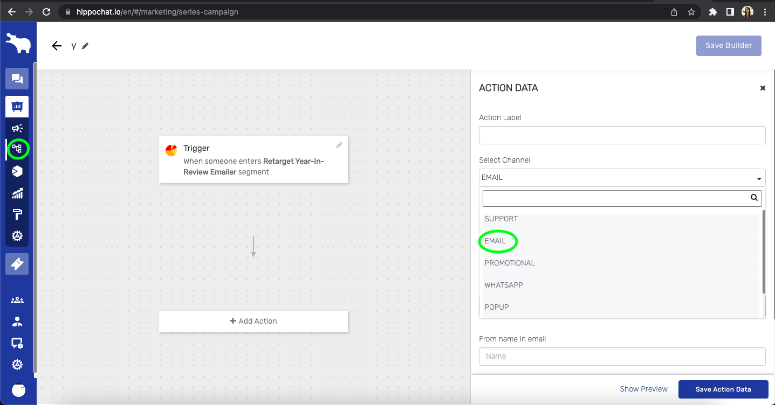
Task: Close the Action Data panel
Action: coord(763,88)
